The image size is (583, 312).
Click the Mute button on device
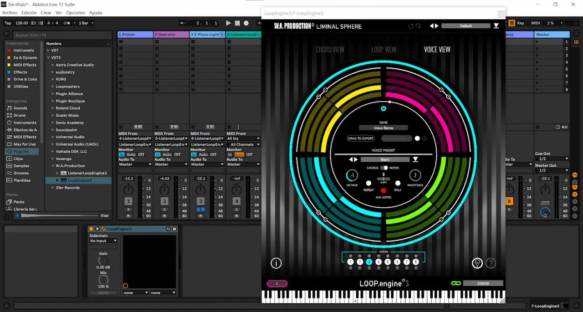coord(103,292)
